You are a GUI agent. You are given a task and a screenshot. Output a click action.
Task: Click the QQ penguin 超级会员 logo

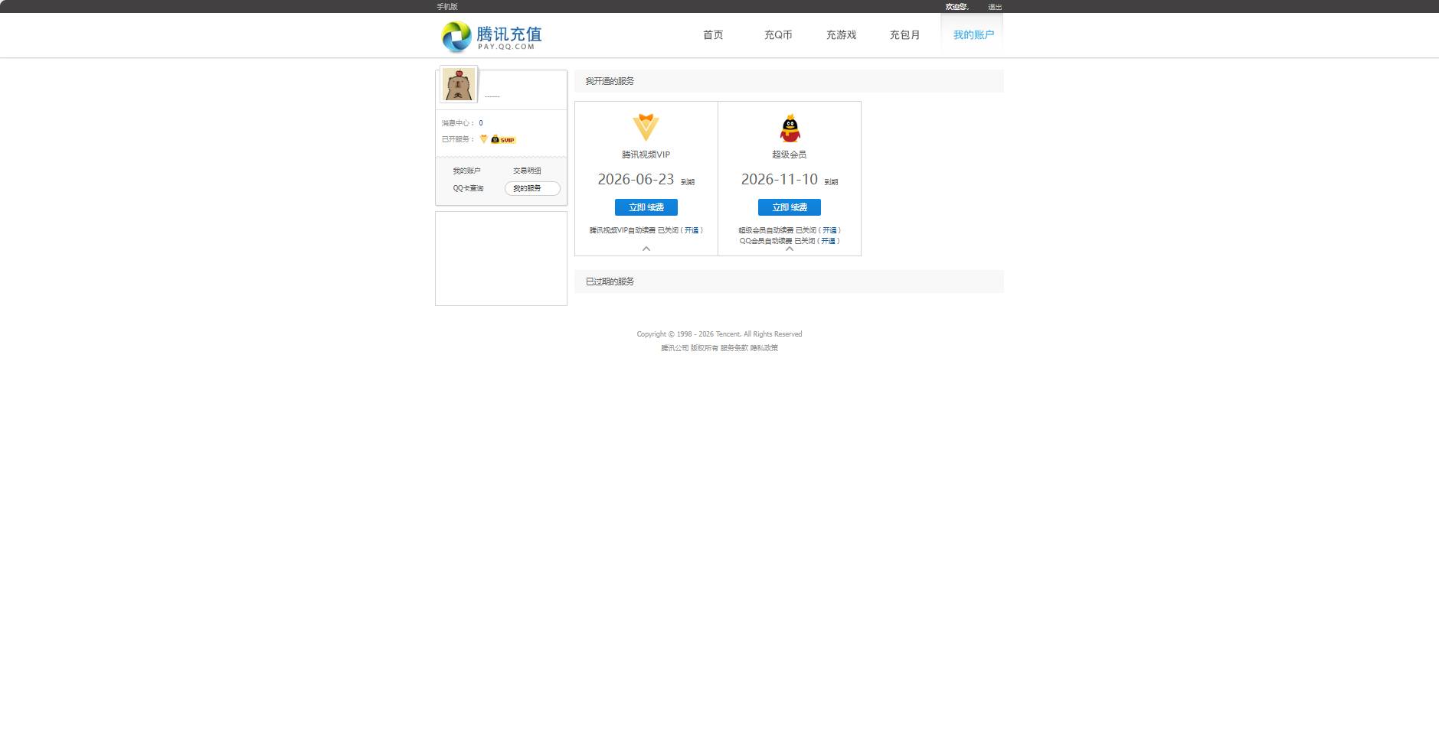pyautogui.click(x=790, y=128)
